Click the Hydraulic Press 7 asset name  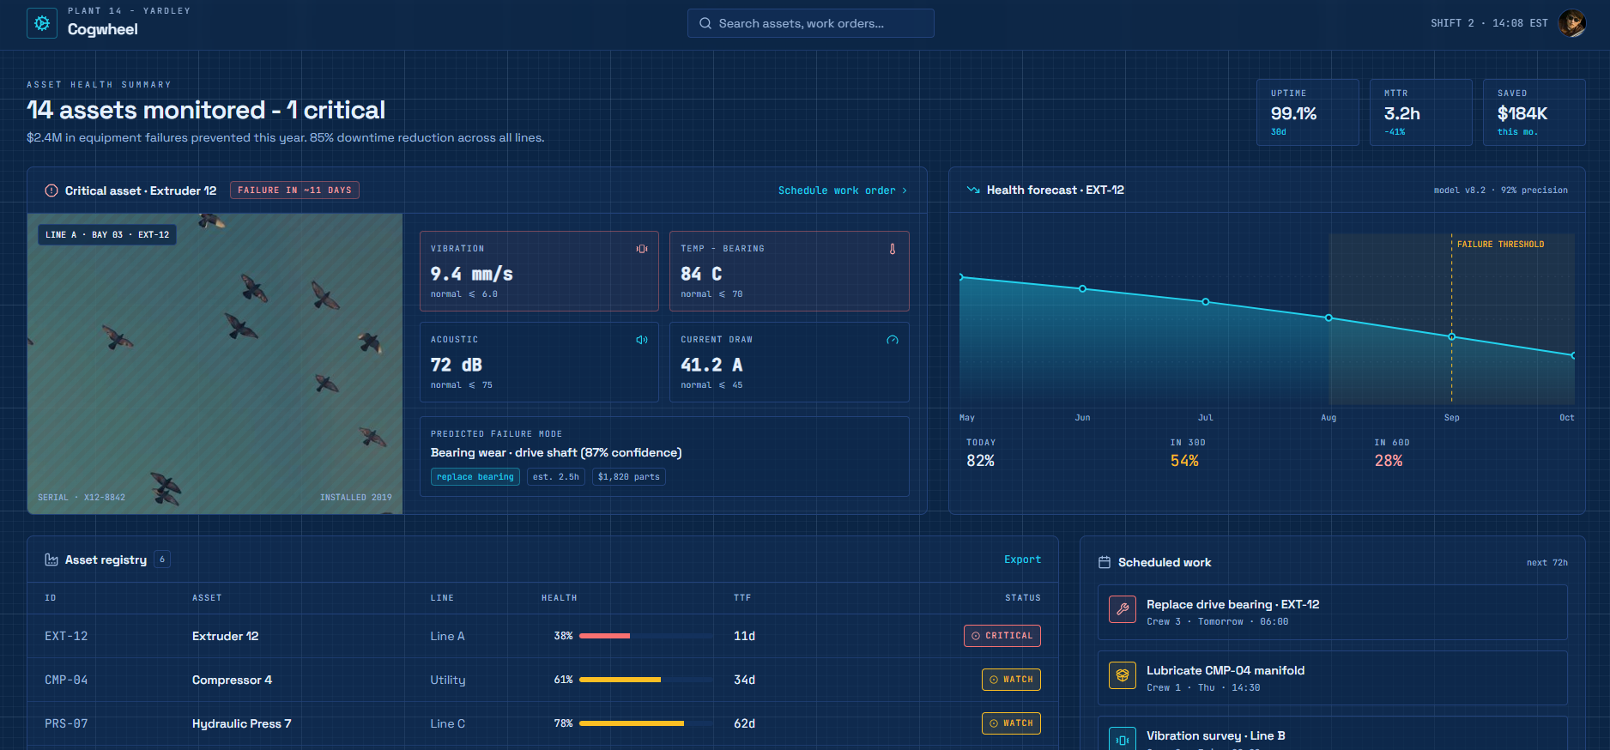tap(242, 723)
